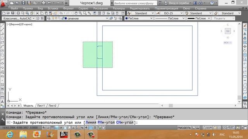Choose the СМн-угол option in command line
248x139 pixels.
tap(125, 122)
